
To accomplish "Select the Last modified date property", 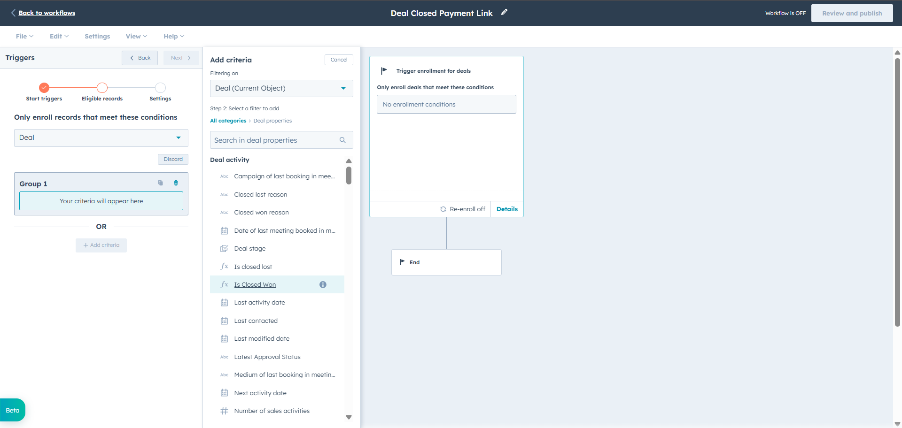I will (277, 339).
